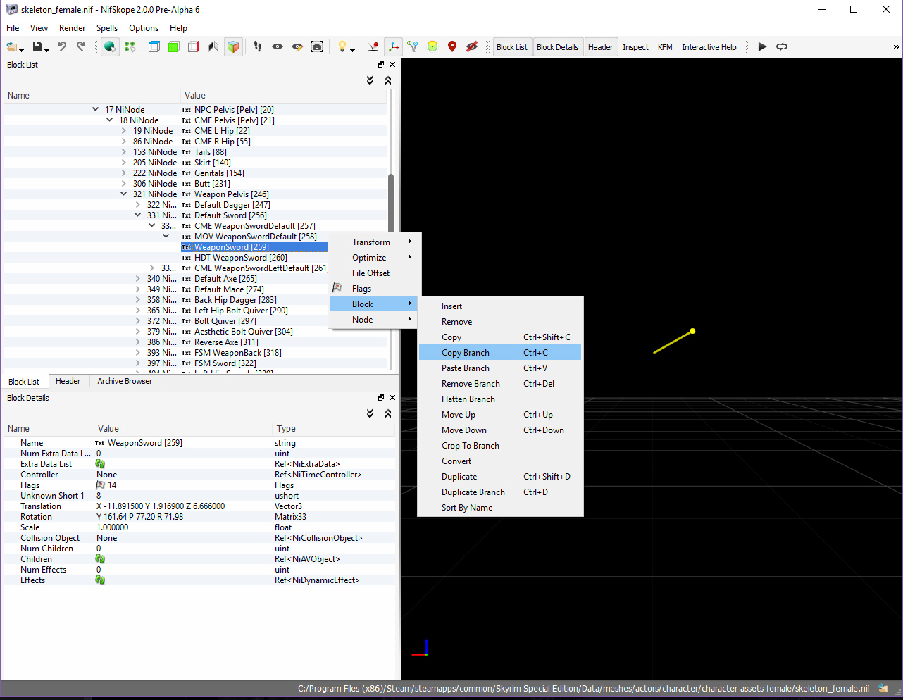Switch to the blue-faced cube view
Viewport: 903px width, 700px height.
pyautogui.click(x=154, y=47)
